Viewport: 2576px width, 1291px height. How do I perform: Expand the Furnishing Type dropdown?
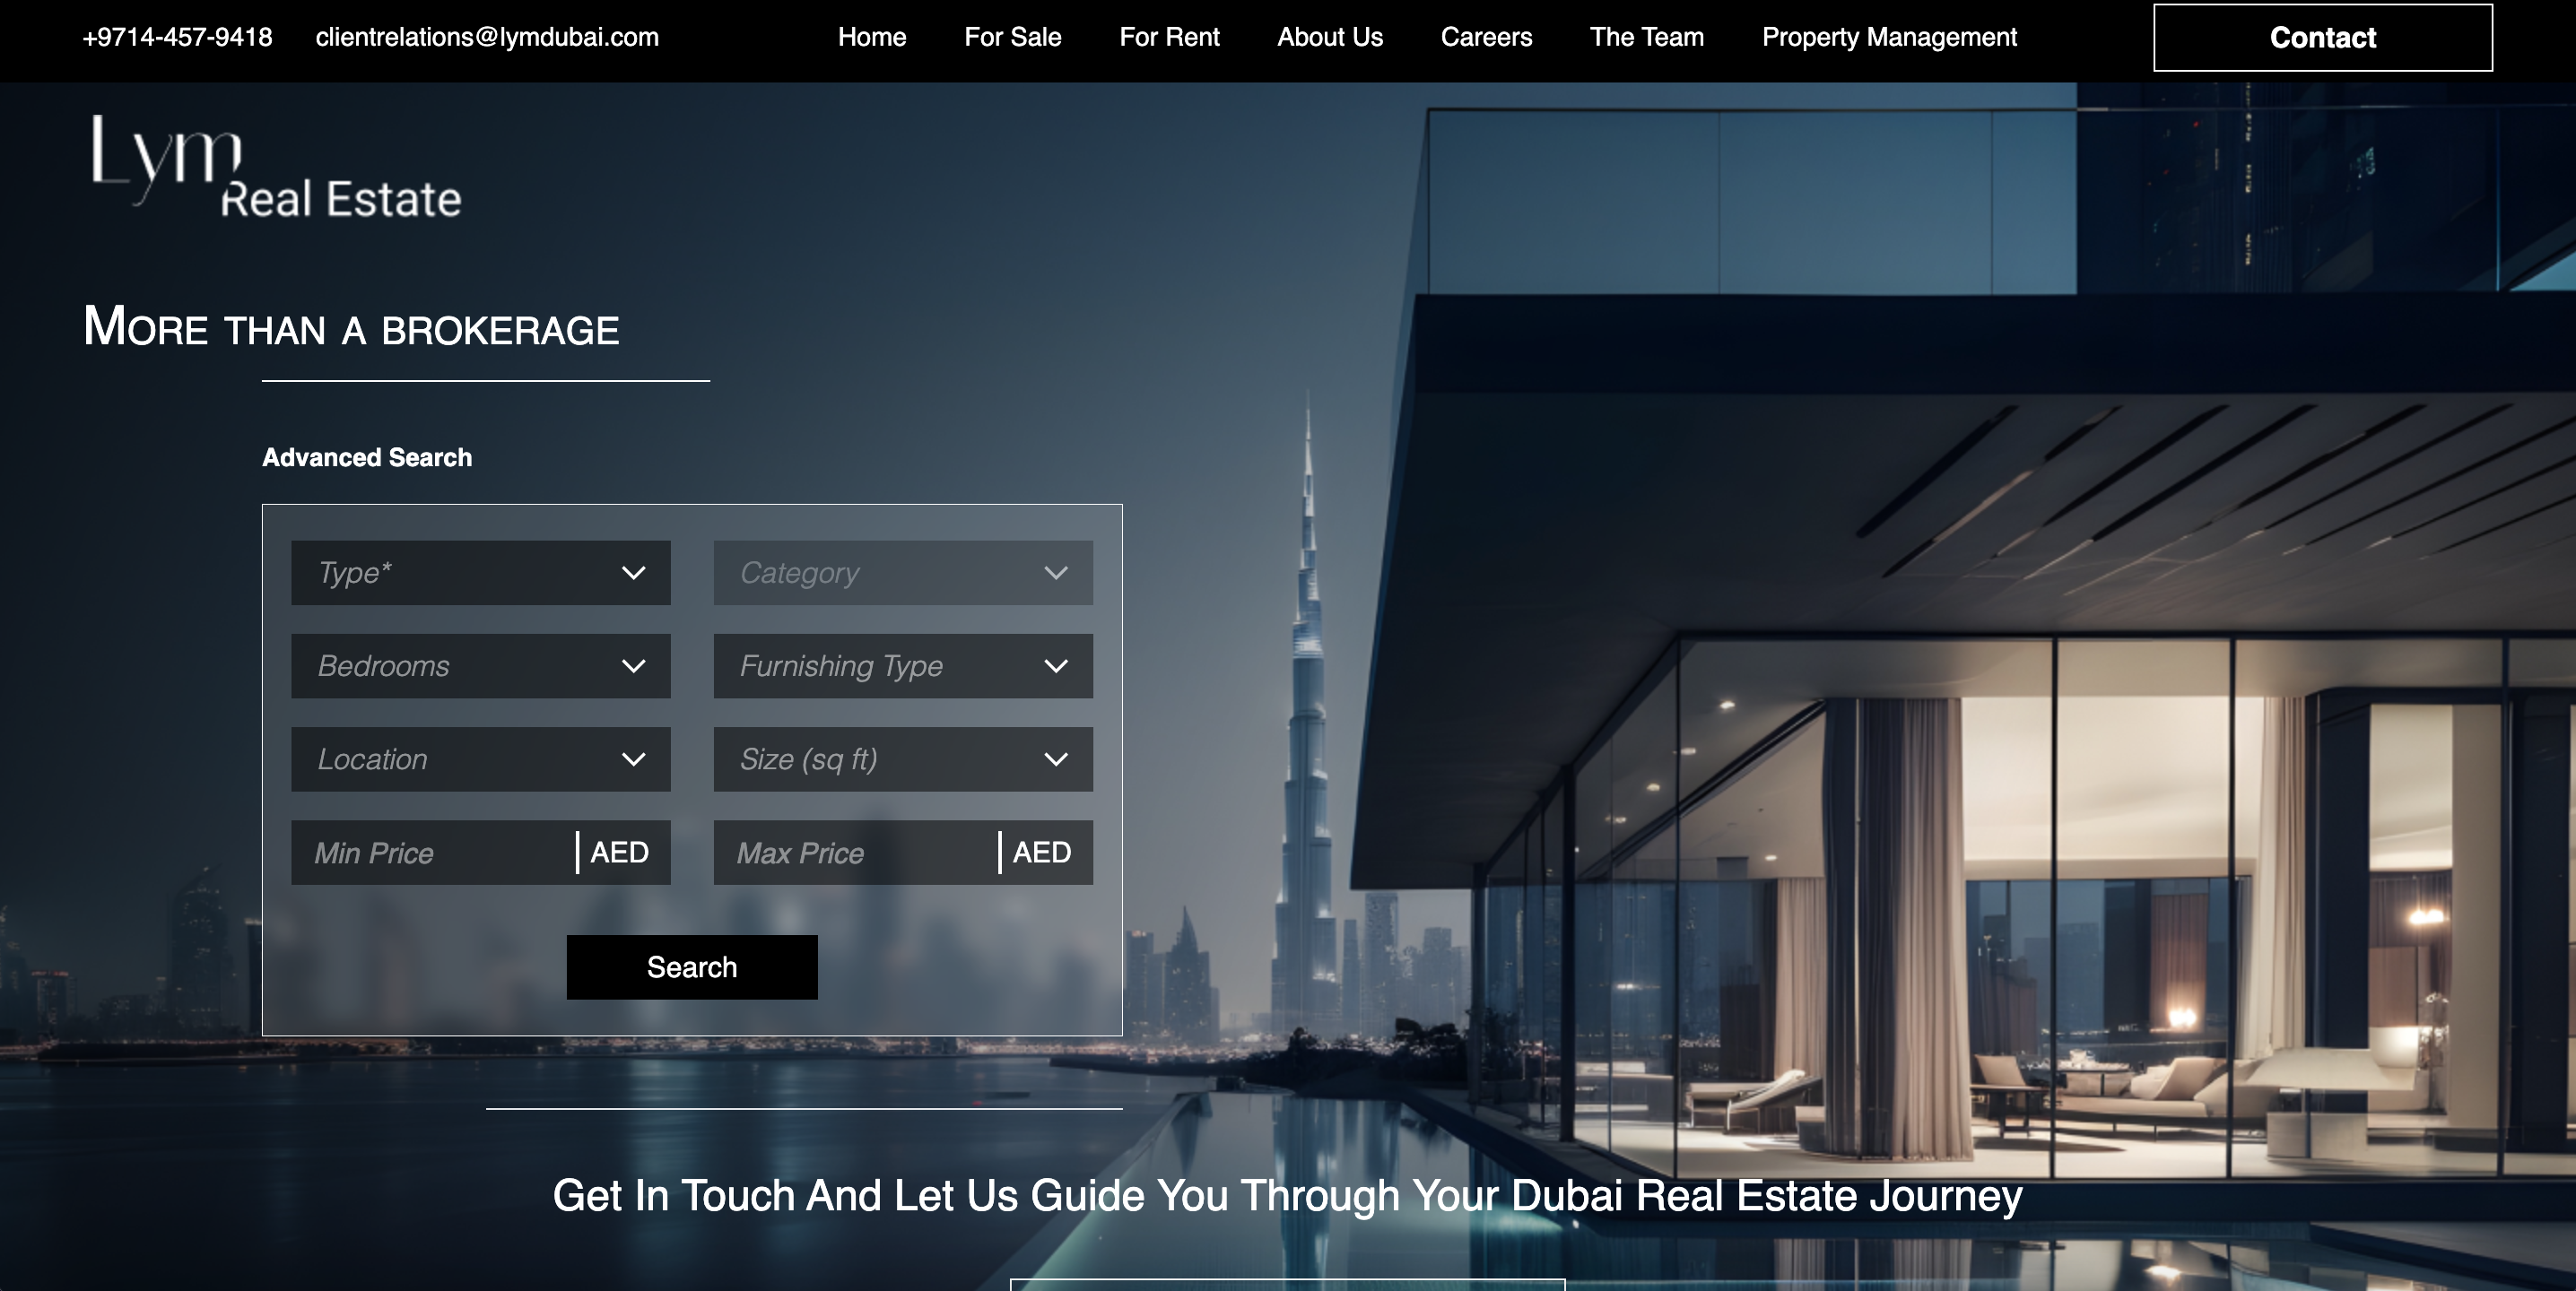[x=902, y=667]
